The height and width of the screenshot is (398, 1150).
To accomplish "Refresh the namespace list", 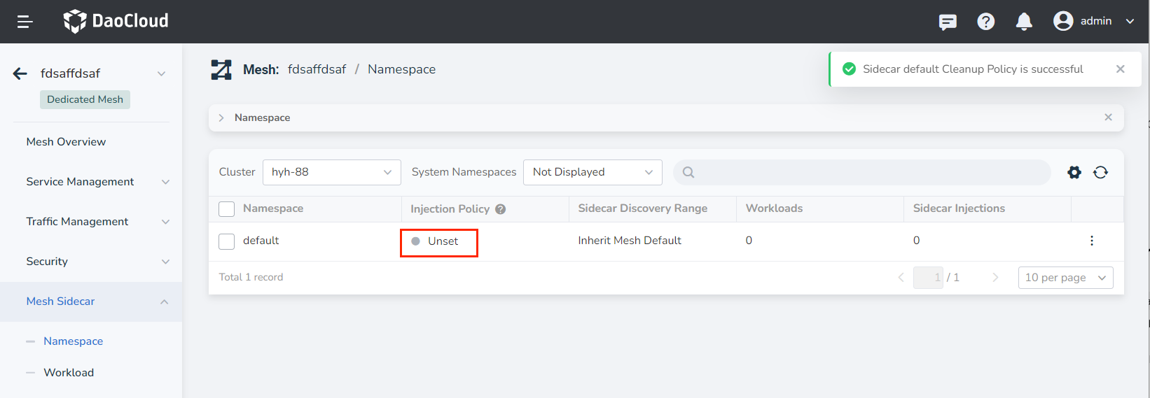I will (x=1100, y=172).
